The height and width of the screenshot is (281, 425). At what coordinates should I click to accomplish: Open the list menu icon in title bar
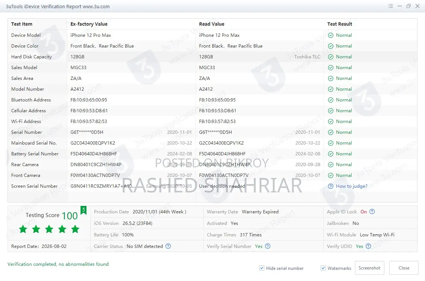pyautogui.click(x=391, y=6)
